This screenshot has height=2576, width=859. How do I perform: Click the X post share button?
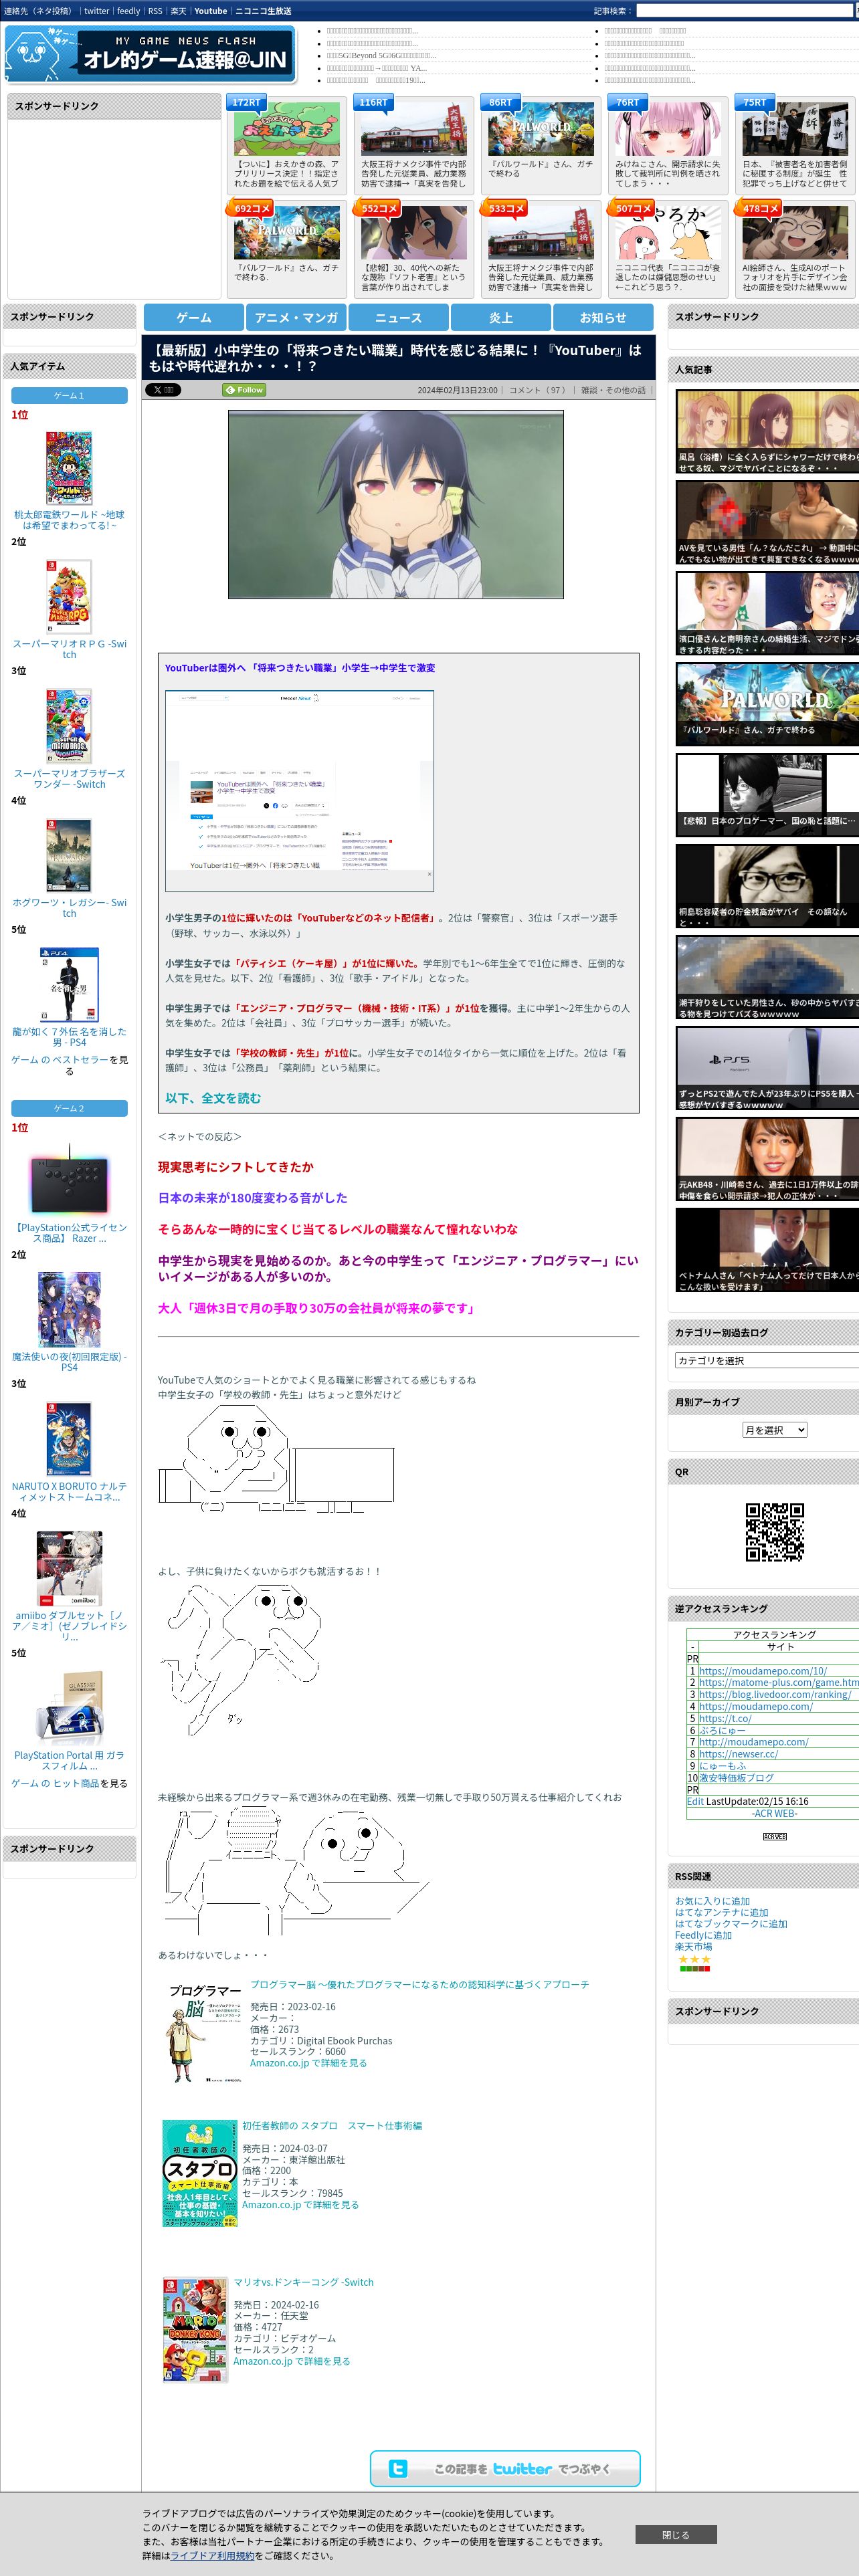click(163, 390)
